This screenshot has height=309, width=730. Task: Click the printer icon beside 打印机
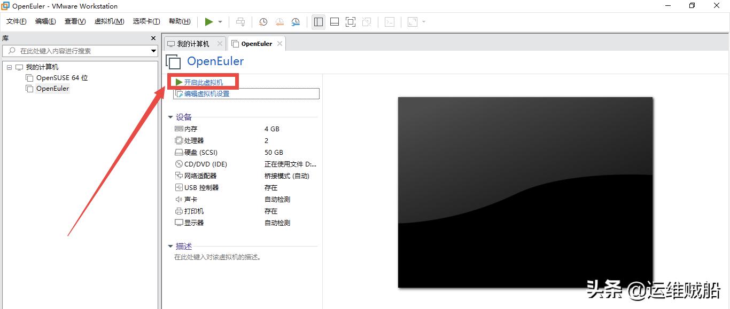(x=179, y=211)
